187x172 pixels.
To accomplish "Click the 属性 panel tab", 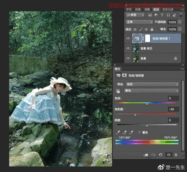I will pyautogui.click(x=117, y=69).
